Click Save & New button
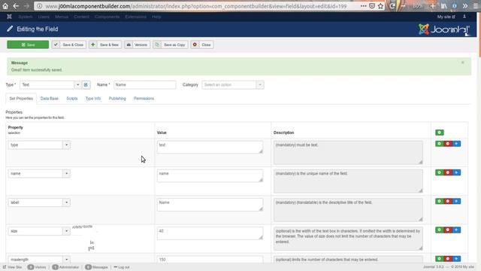 point(105,44)
